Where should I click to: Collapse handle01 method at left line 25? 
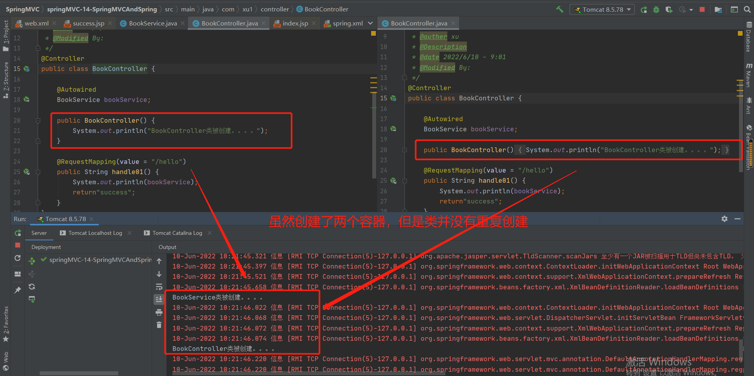coord(38,172)
